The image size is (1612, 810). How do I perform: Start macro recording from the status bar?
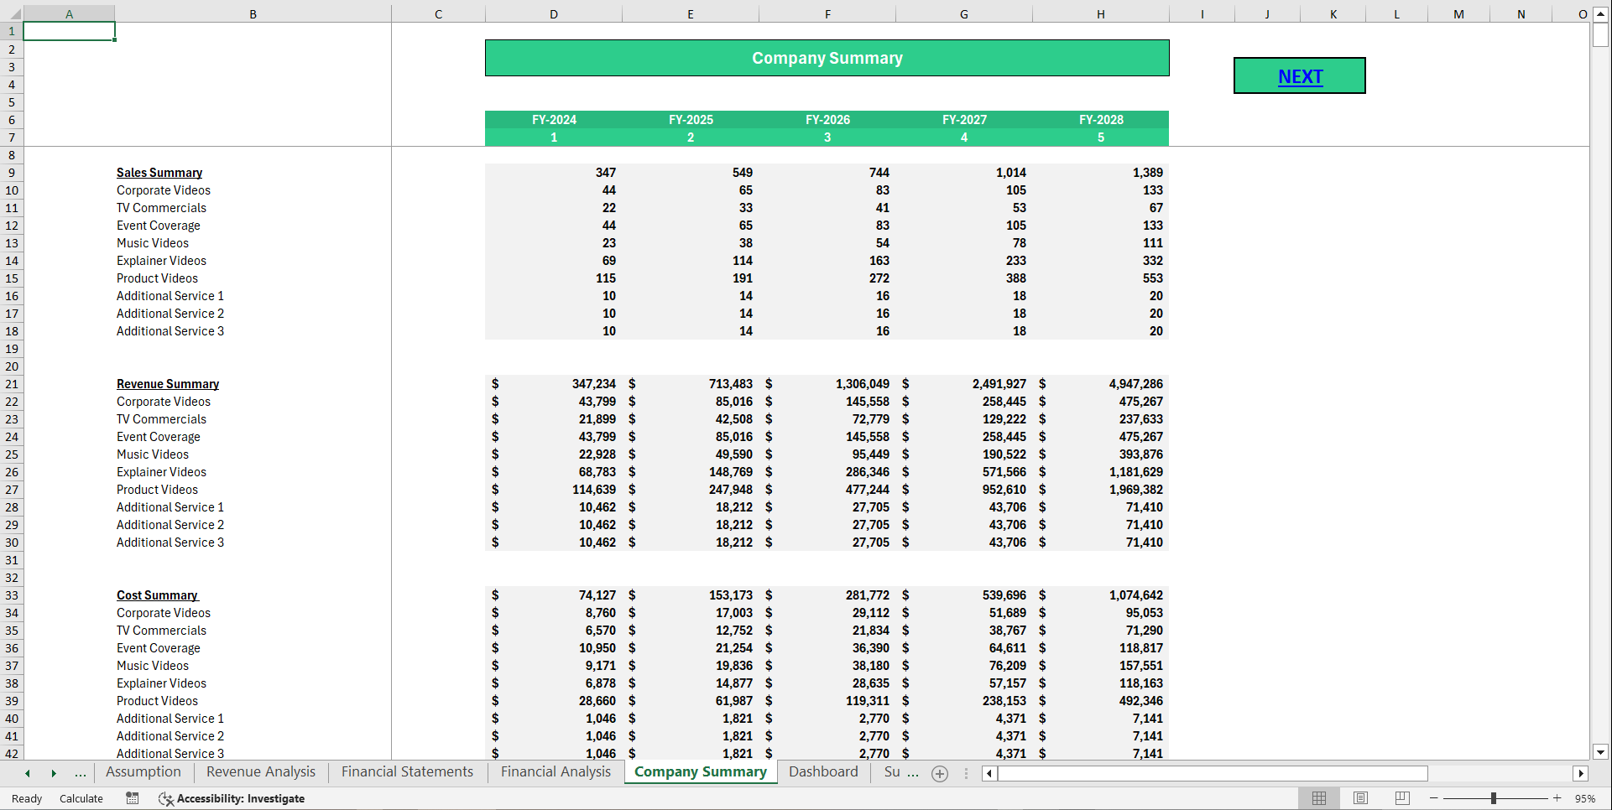(x=132, y=798)
